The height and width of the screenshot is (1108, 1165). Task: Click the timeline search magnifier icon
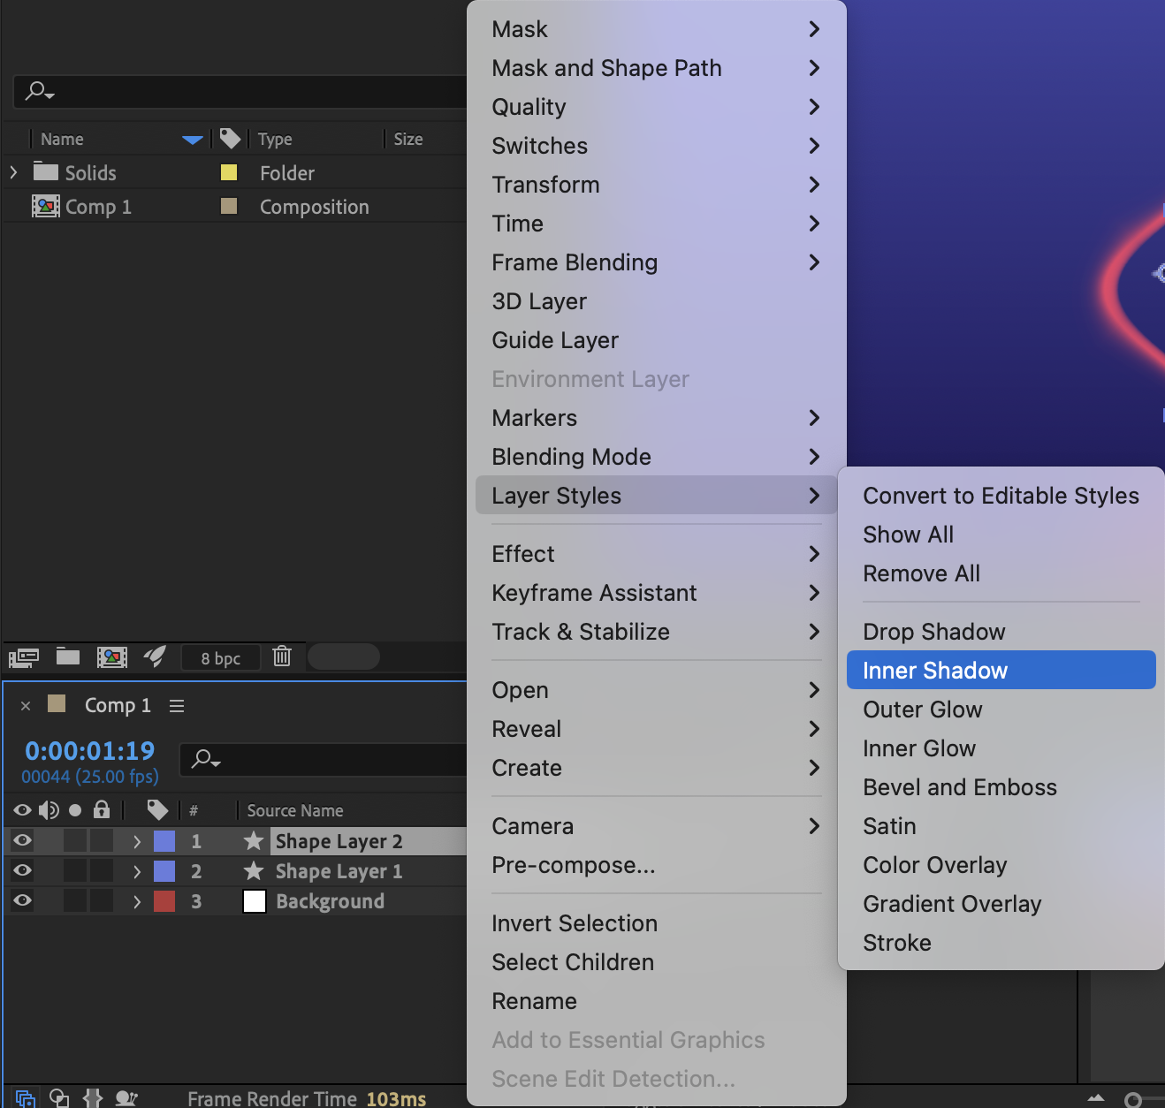coord(206,759)
